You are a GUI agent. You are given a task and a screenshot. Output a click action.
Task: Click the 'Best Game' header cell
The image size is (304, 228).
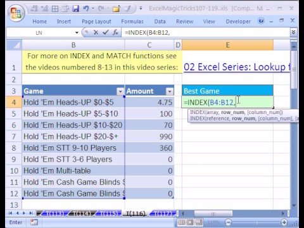(x=227, y=91)
